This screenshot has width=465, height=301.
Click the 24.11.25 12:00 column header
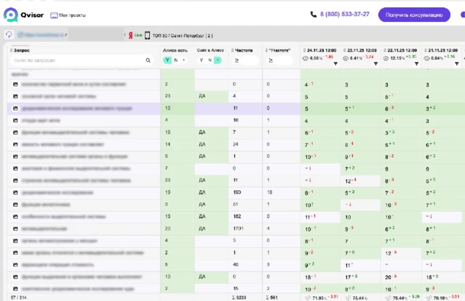click(320, 50)
